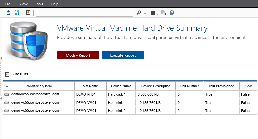Open the Help menu
Viewport: 258px width, 139px height.
(x=55, y=4)
